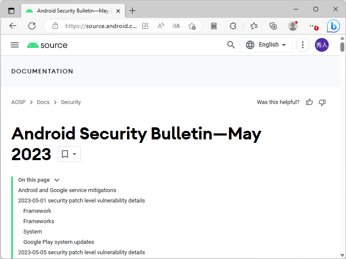The image size is (346, 259).
Task: Open Bing Chat sidebar
Action: point(333,26)
